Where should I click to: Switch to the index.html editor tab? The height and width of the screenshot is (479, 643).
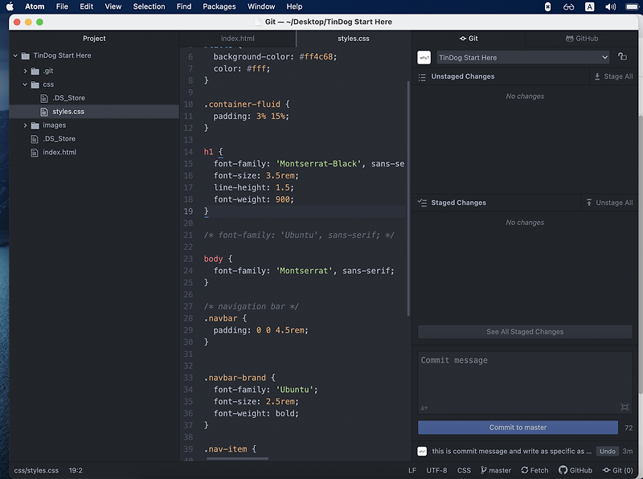click(238, 37)
